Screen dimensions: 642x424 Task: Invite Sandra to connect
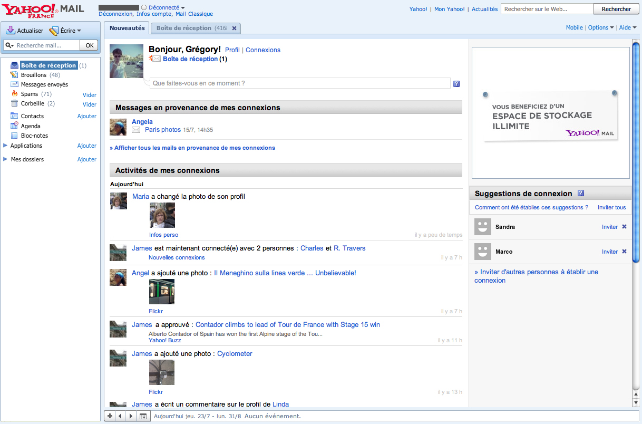coord(610,227)
